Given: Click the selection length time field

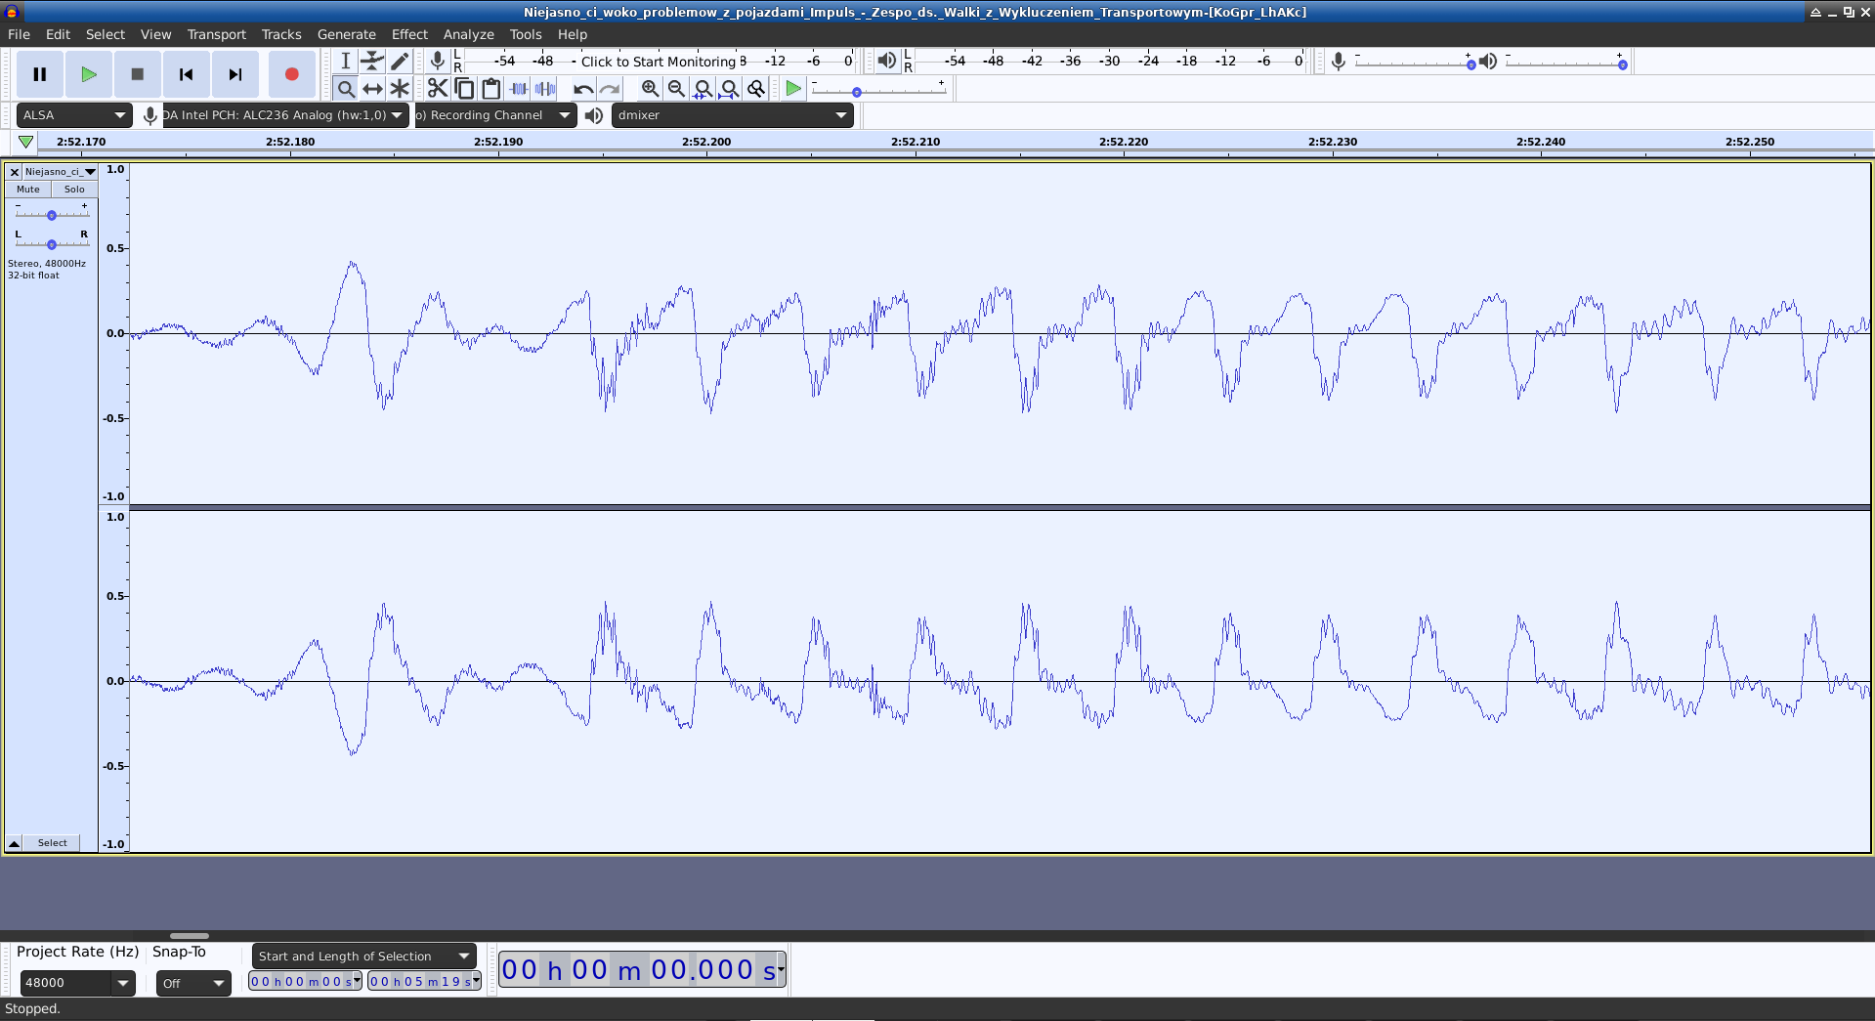Looking at the screenshot, I should click(424, 981).
